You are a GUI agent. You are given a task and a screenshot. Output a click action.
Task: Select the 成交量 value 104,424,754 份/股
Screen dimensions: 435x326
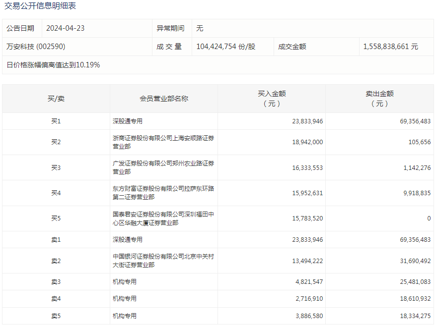(x=226, y=47)
